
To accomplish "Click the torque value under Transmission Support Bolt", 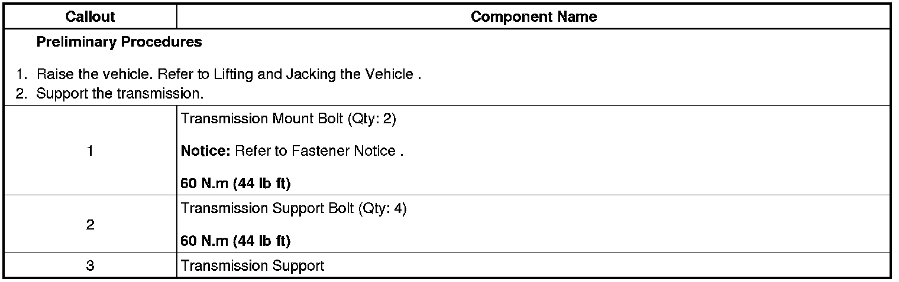I will (x=235, y=241).
